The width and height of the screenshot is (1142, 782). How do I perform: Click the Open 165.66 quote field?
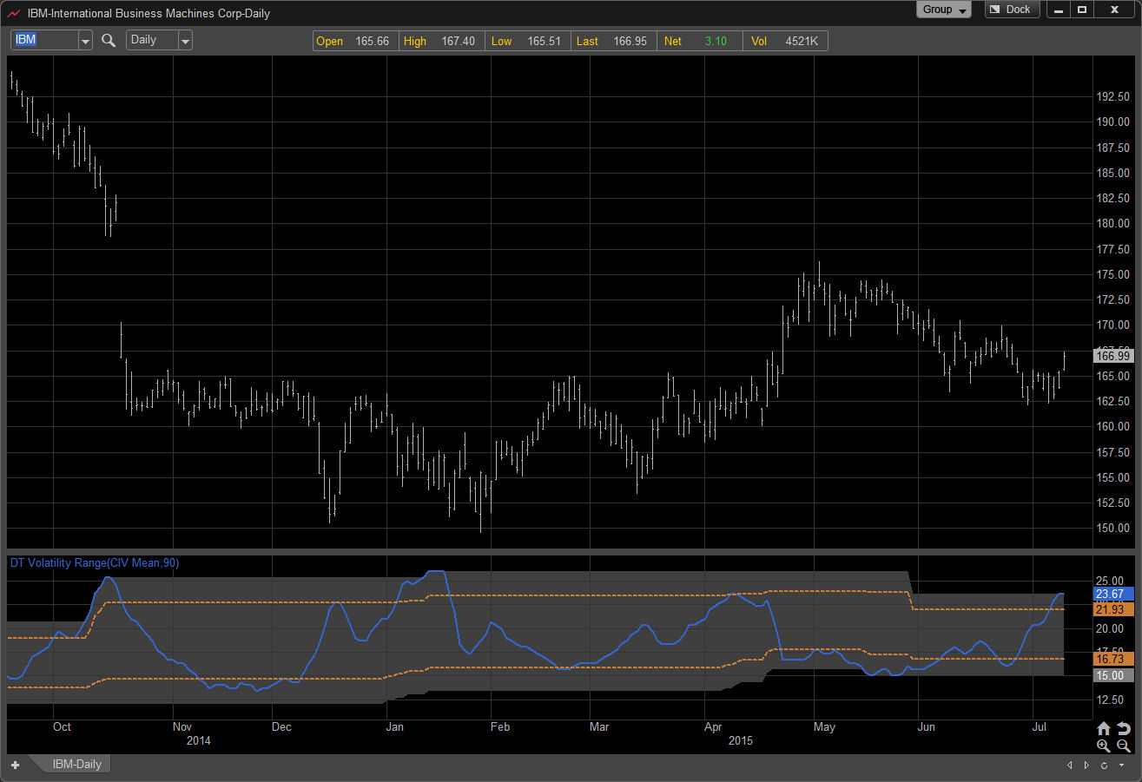coord(356,41)
